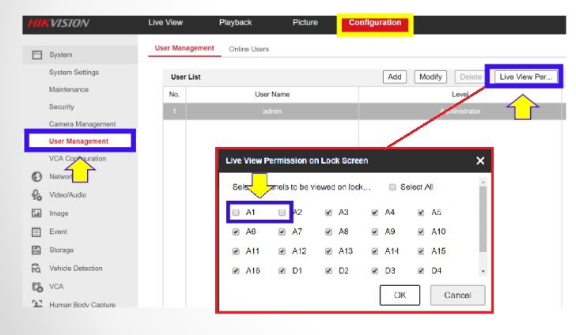Screen dimensions: 576x335
Task: Enable channel A2 checkbox
Action: (x=282, y=213)
